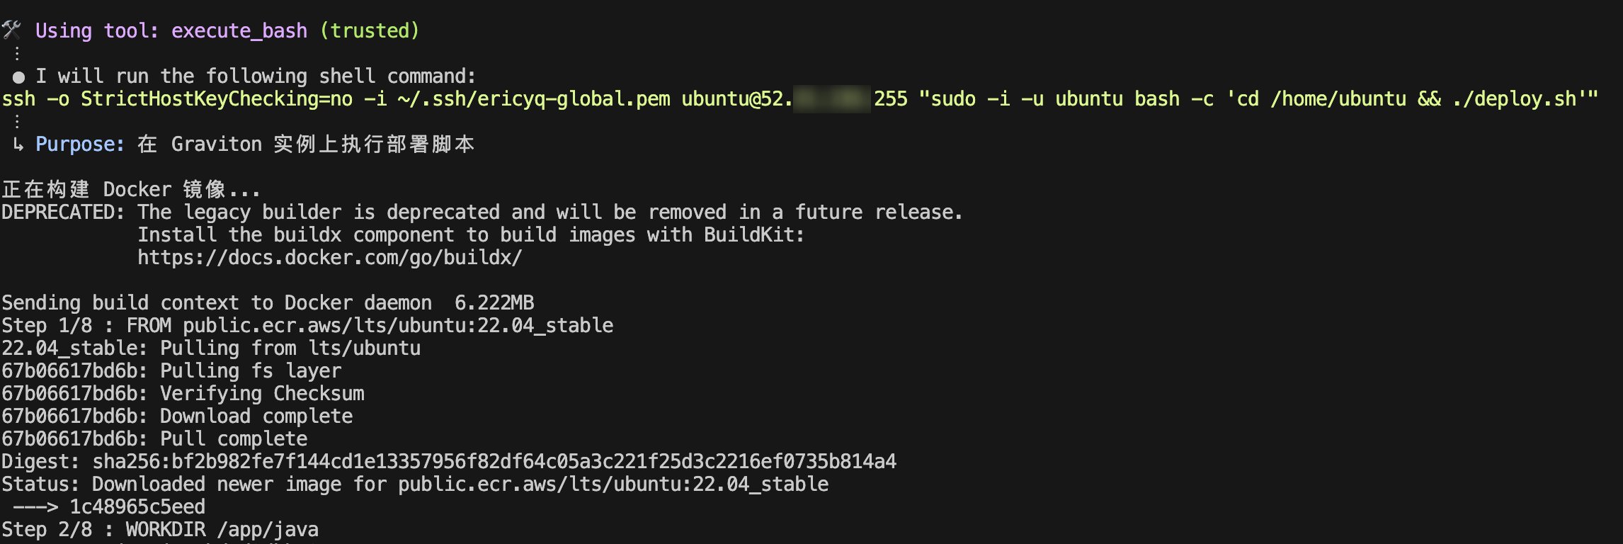Click the sha256 digest hash
The width and height of the screenshot is (1623, 544).
coord(494,462)
